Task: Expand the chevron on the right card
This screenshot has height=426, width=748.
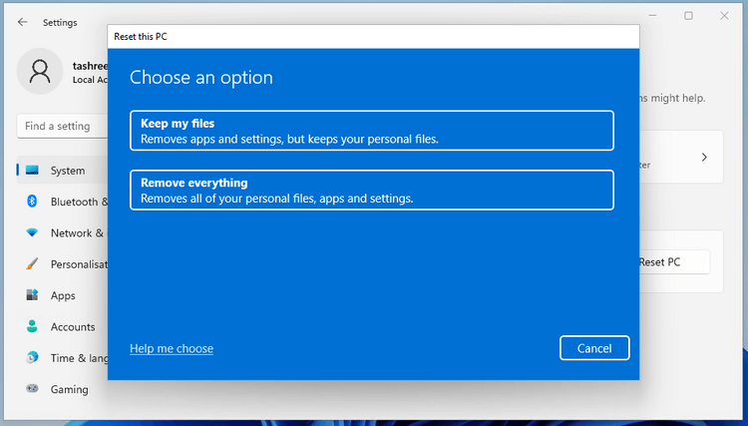Action: point(704,158)
